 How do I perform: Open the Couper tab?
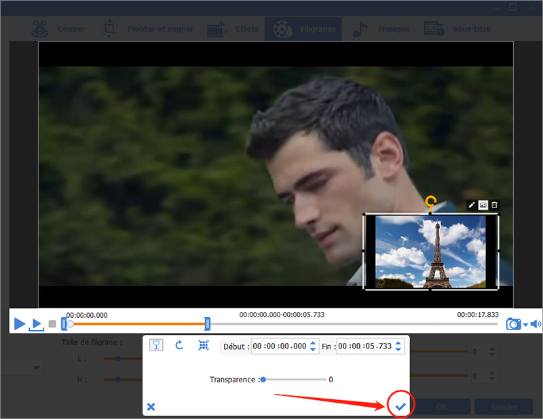point(58,29)
